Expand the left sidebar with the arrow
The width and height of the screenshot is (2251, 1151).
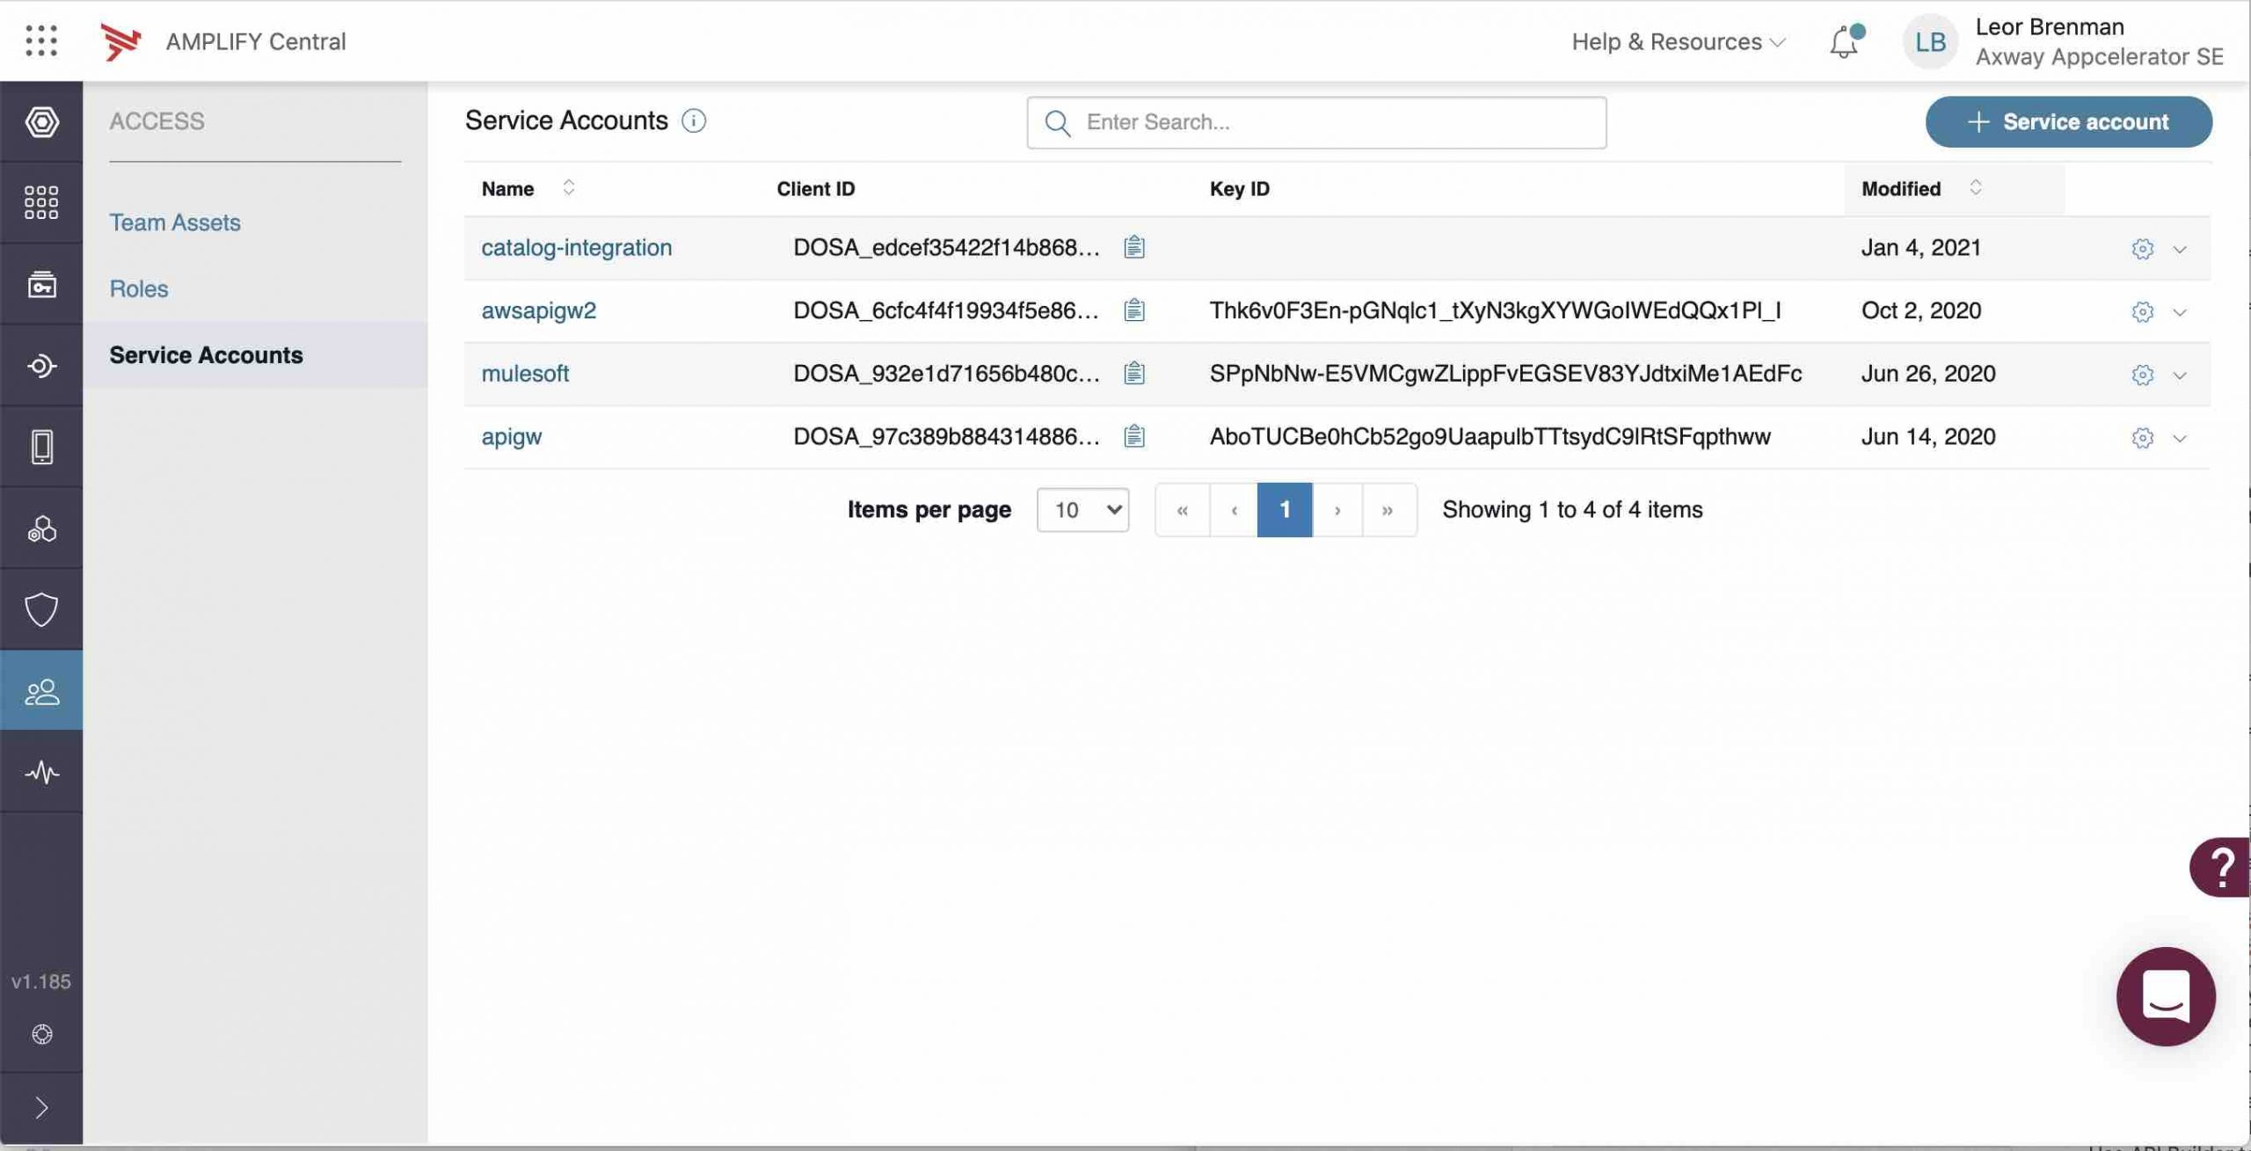point(41,1108)
